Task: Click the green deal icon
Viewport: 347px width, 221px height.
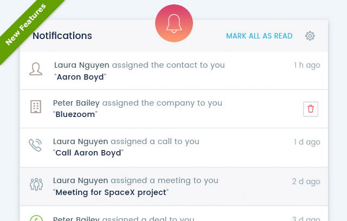Action: click(x=36, y=218)
